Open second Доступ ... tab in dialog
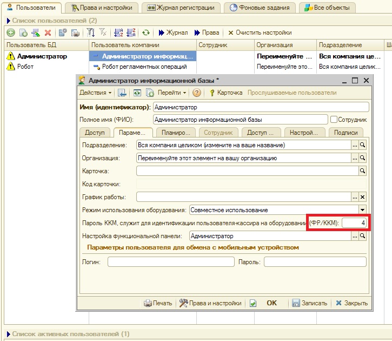Screen dimensions: 392x341 (x=260, y=133)
